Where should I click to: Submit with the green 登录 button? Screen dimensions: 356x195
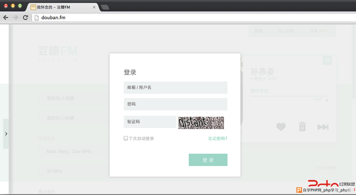click(208, 160)
